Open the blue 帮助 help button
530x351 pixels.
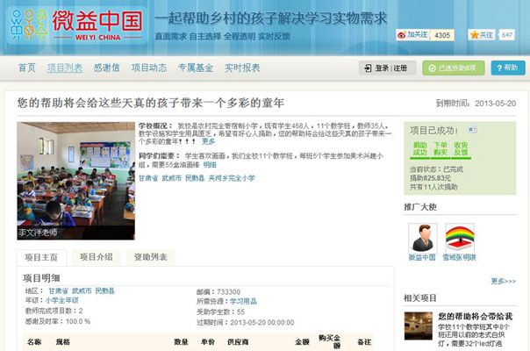click(x=508, y=68)
